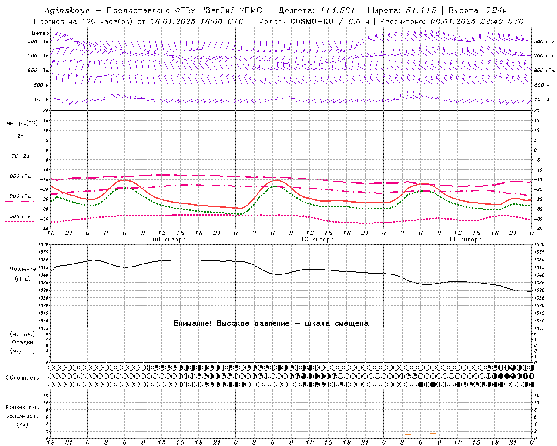Viewport: 557px width, 446px height.
Task: Select the (мм/3ч.) precipitation unit label
Action: [x=23, y=334]
